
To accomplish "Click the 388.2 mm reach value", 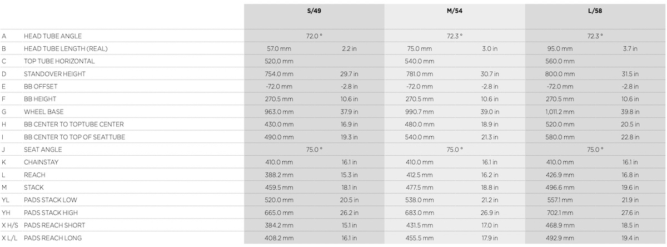I will (x=280, y=175).
